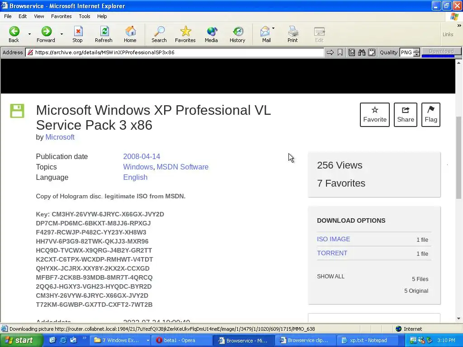Expand Windows Explorer taskbar group arrow
The width and height of the screenshot is (463, 347).
[148, 341]
